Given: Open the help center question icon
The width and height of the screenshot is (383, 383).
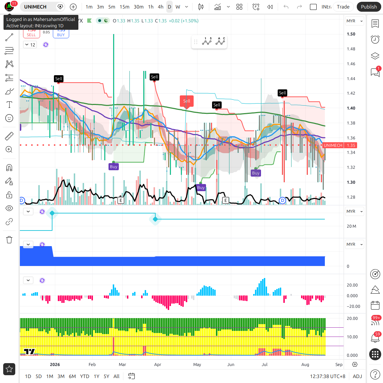Looking at the screenshot, I should [375, 374].
